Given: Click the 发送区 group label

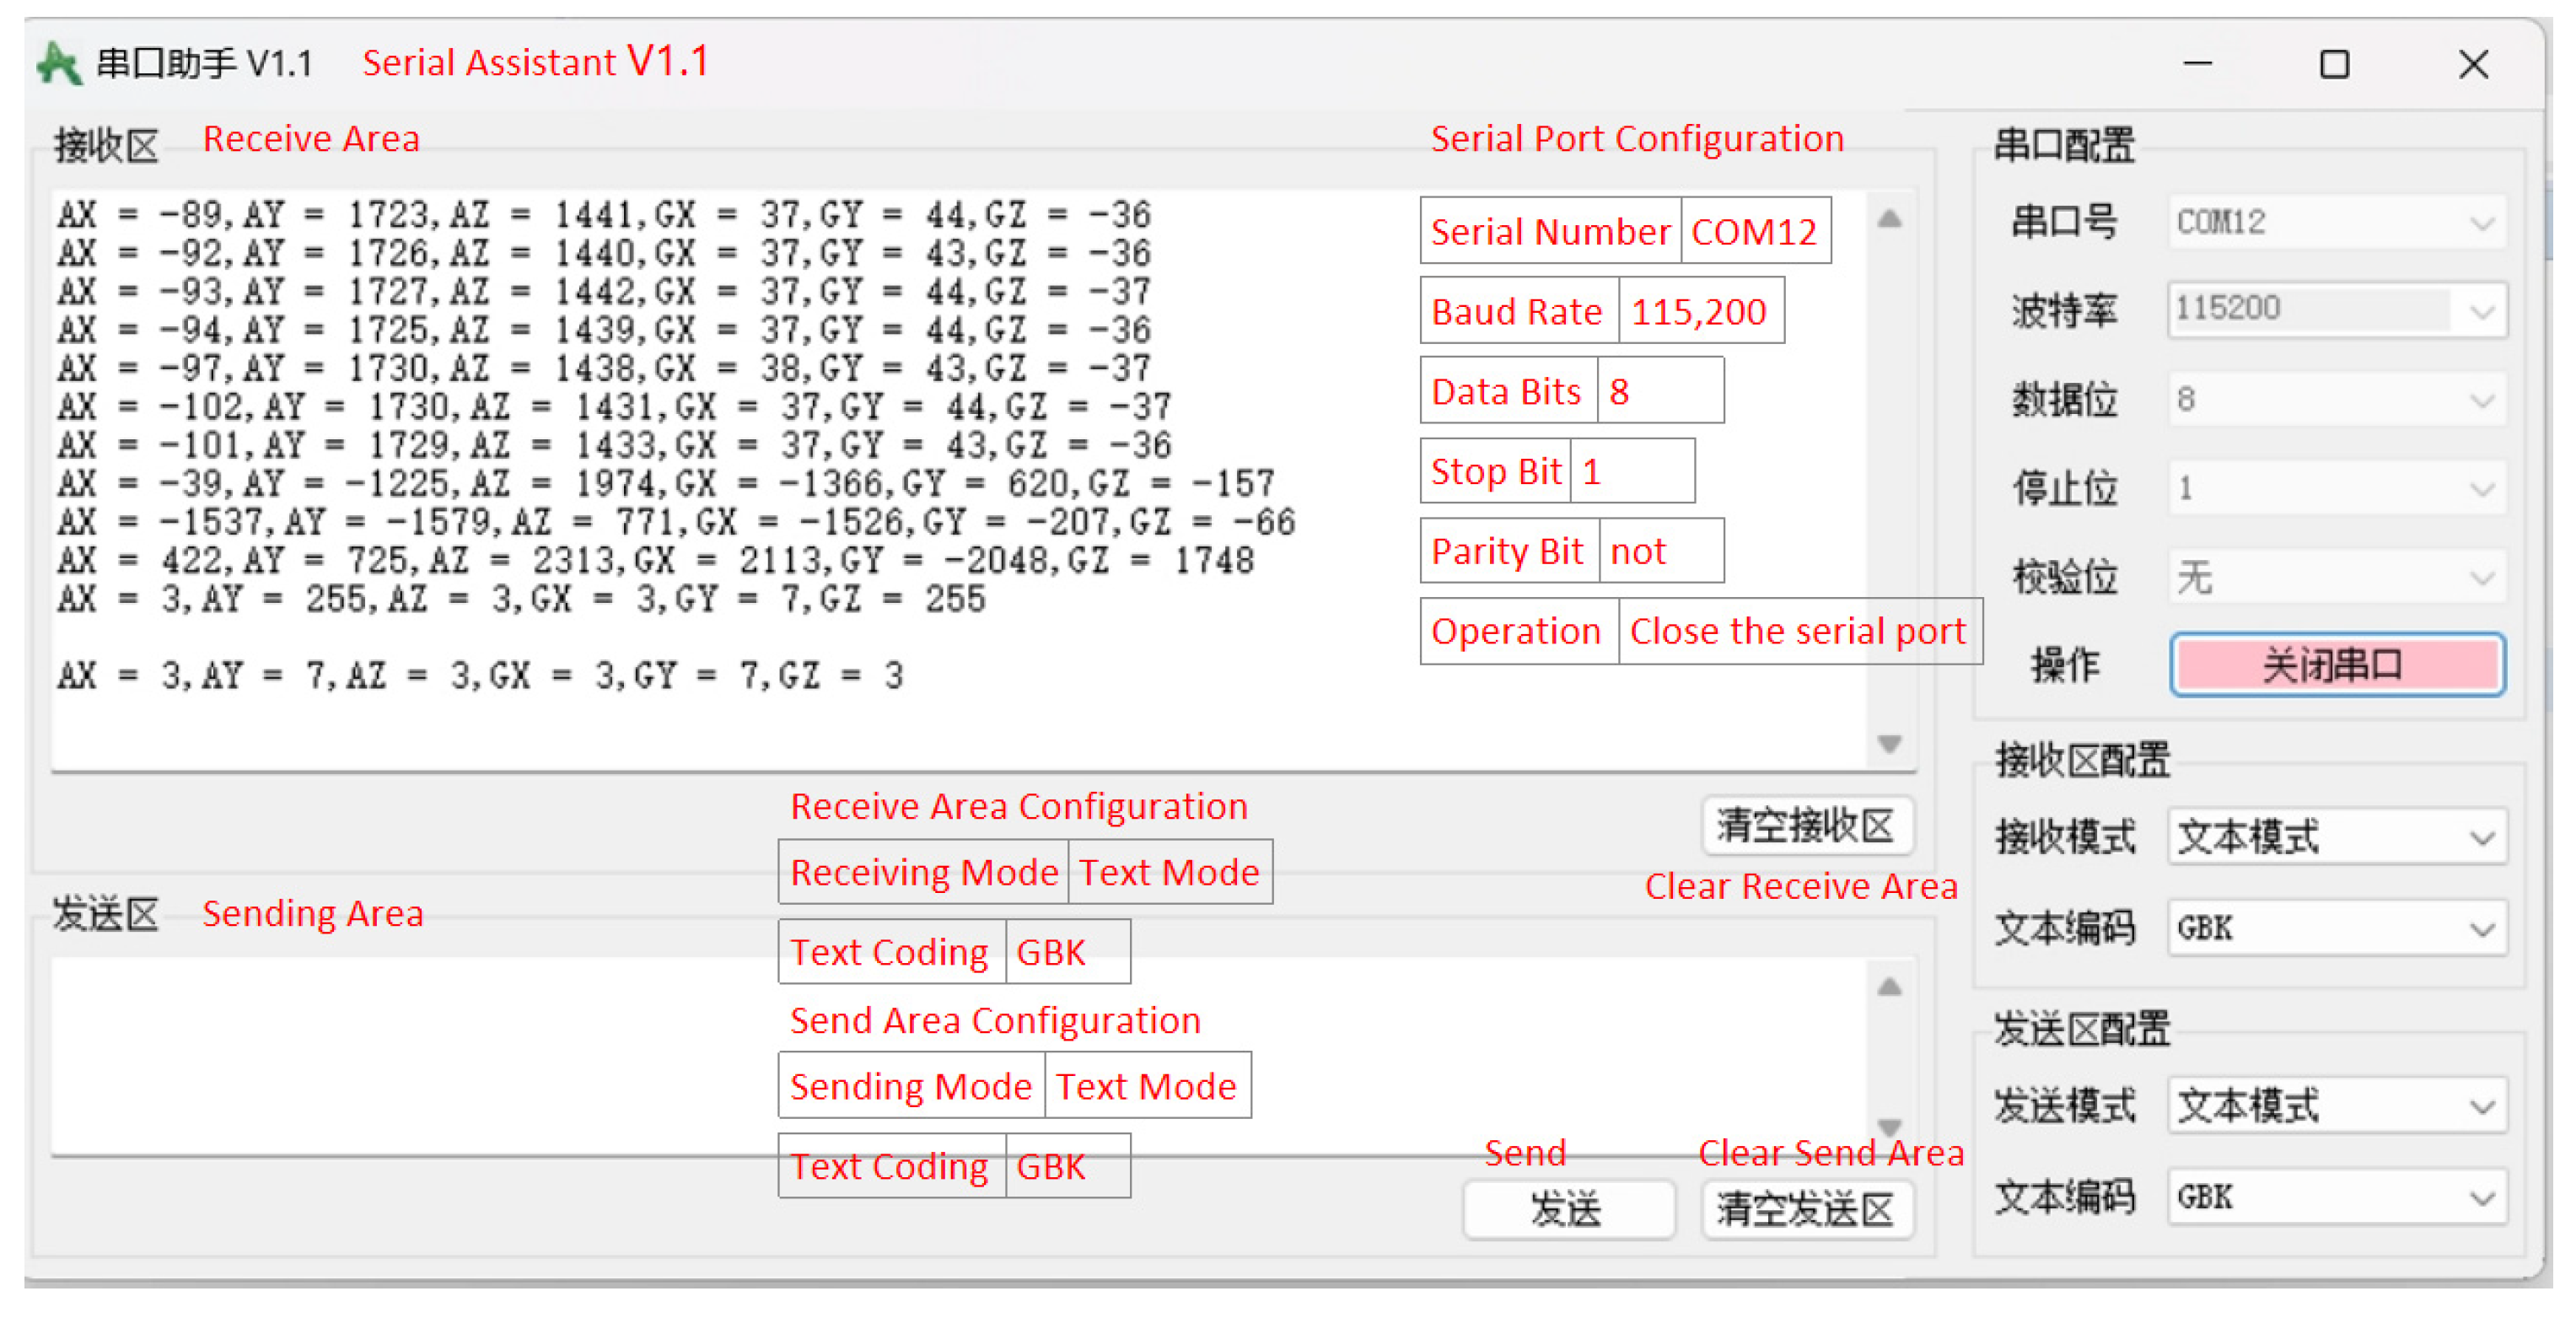Looking at the screenshot, I should click(x=106, y=914).
